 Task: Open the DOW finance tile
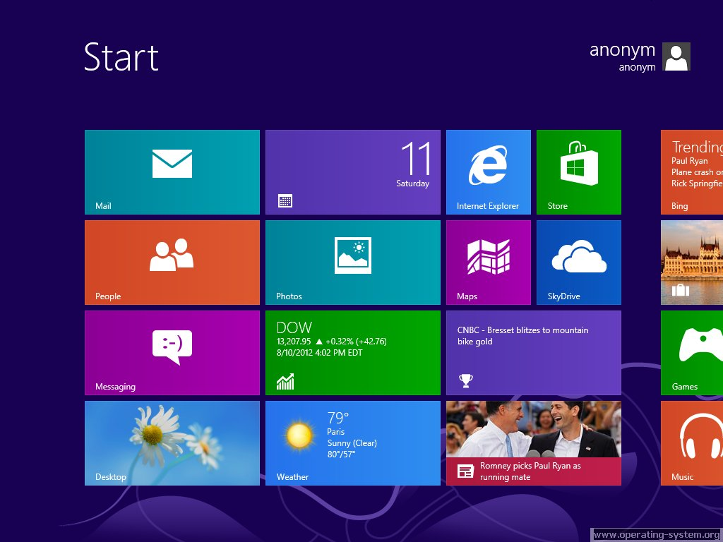pyautogui.click(x=352, y=352)
